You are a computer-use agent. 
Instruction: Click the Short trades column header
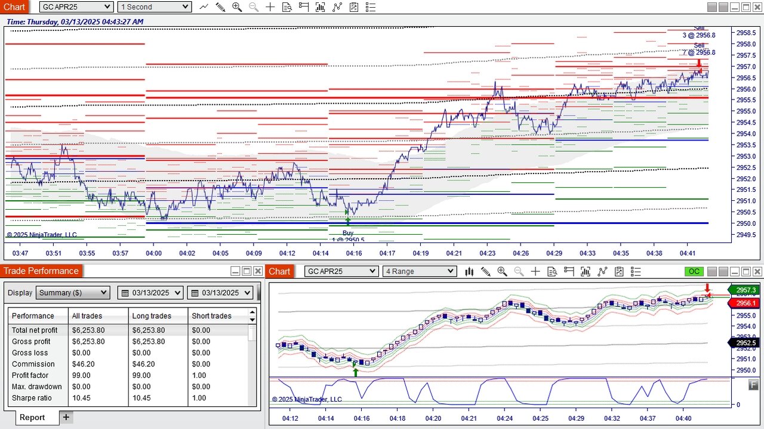pyautogui.click(x=218, y=316)
